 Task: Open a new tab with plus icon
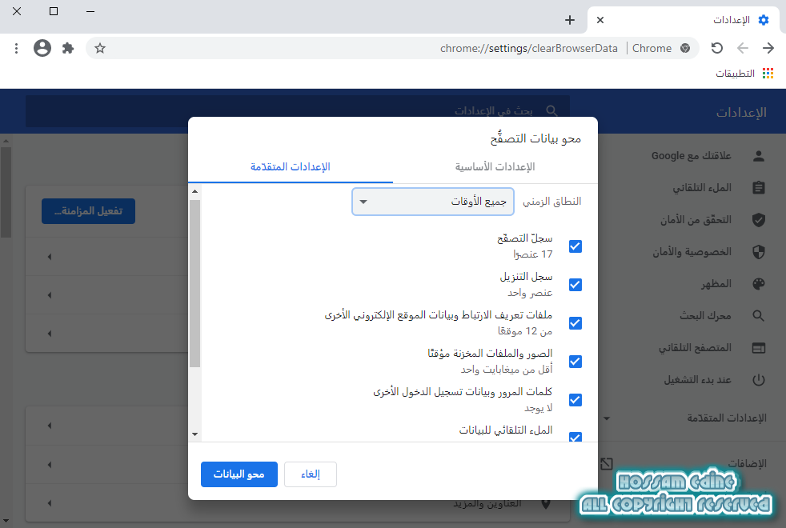click(569, 20)
